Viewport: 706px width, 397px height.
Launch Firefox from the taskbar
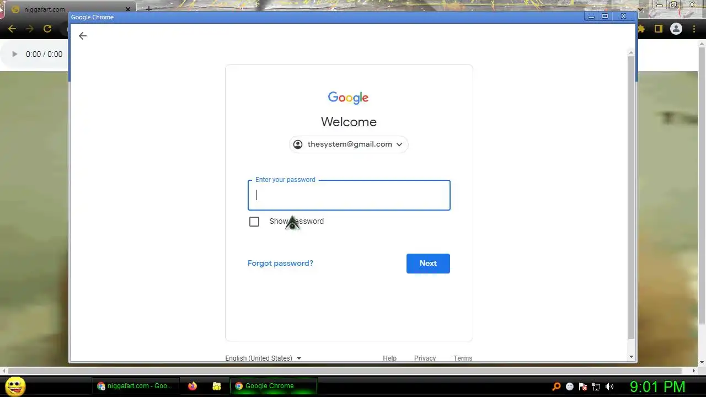192,387
